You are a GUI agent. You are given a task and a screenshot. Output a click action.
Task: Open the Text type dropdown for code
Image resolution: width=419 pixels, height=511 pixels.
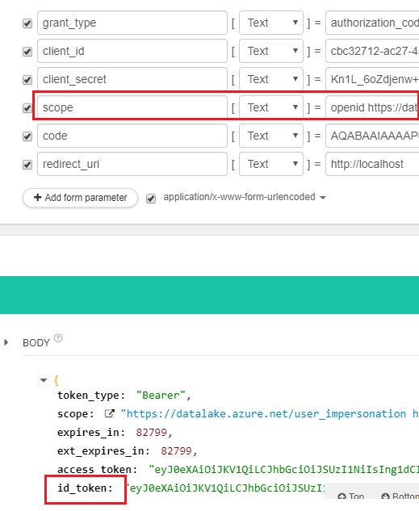coord(271,136)
